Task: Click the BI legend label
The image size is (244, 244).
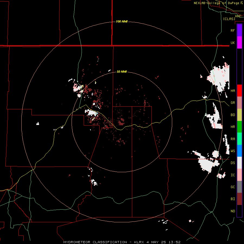Action: click(233, 199)
